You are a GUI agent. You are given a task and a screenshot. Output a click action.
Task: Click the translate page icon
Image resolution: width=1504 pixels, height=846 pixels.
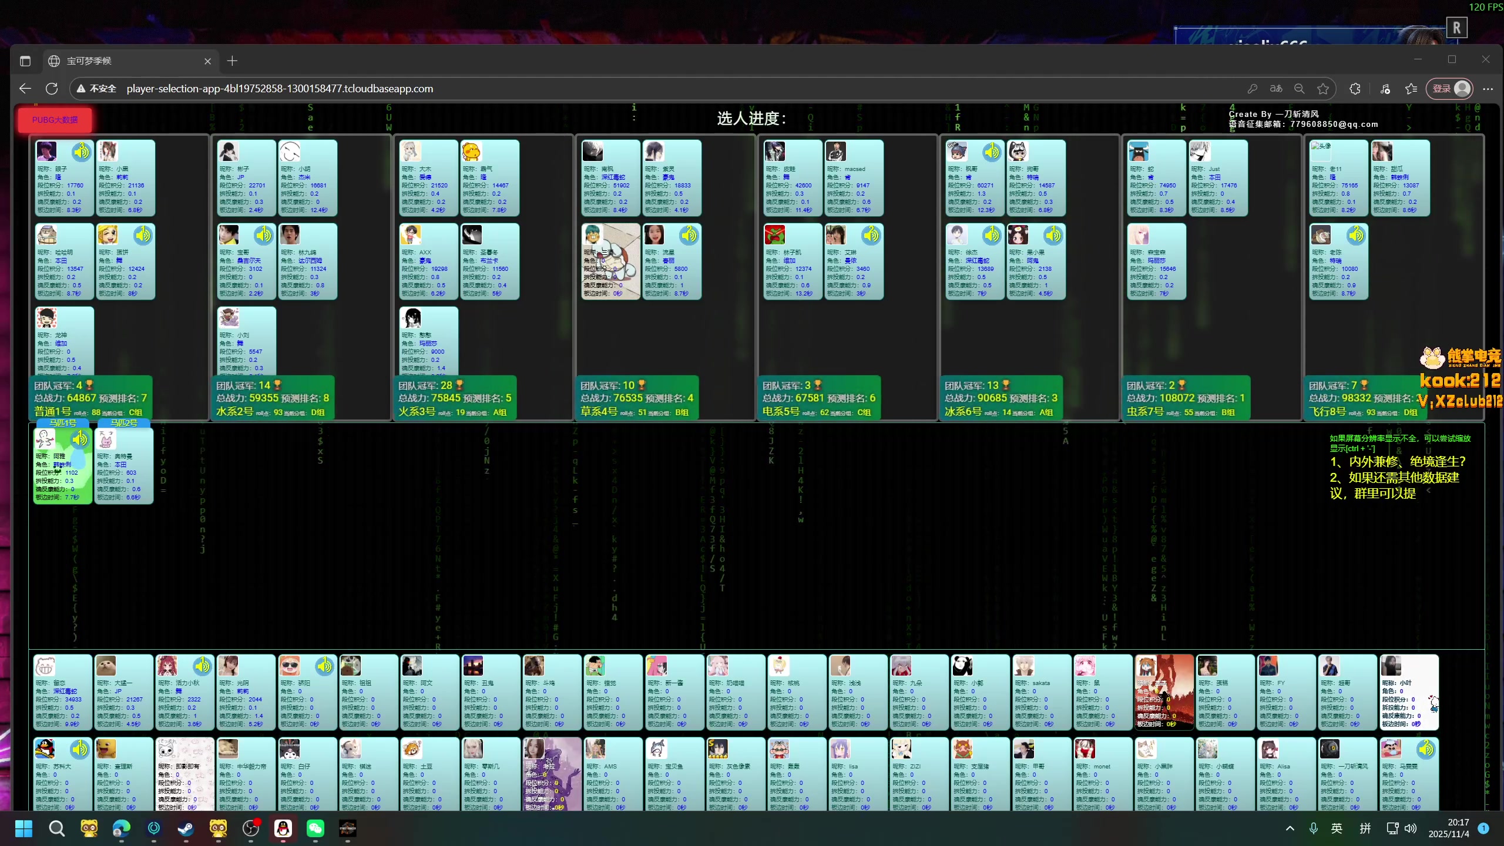1276,89
